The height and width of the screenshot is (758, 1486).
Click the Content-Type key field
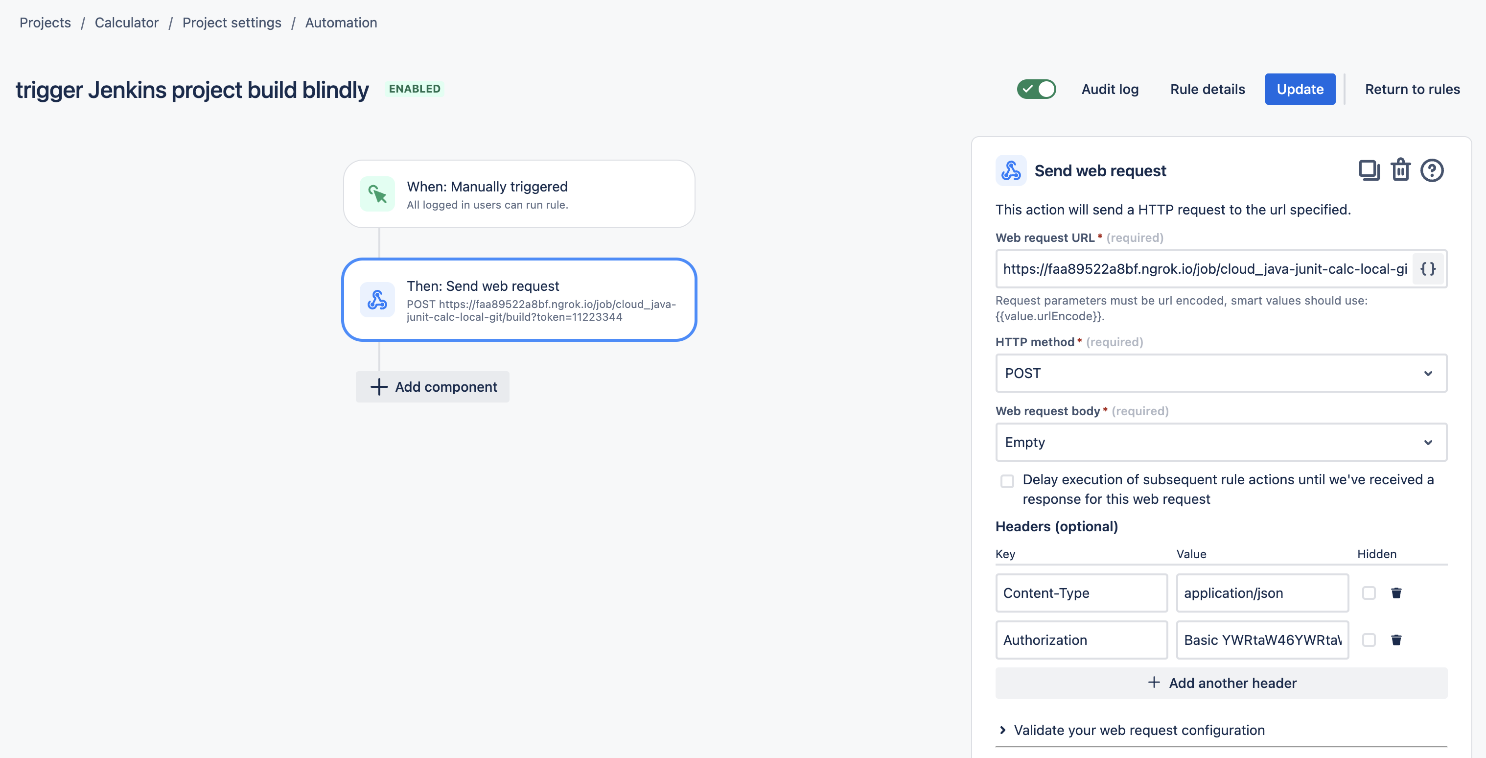1081,593
